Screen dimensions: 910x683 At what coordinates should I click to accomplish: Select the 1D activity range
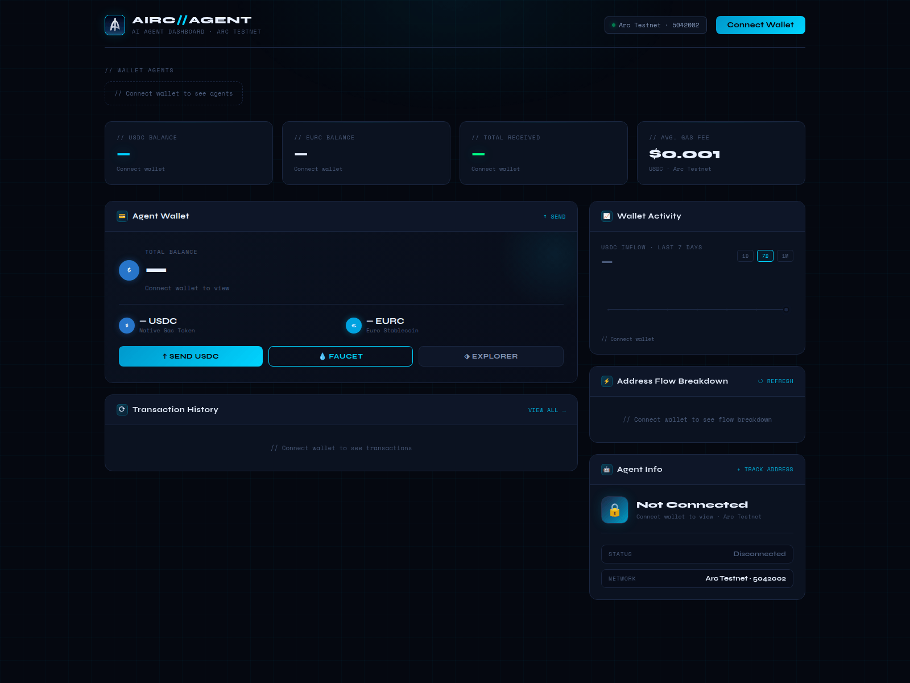(745, 256)
